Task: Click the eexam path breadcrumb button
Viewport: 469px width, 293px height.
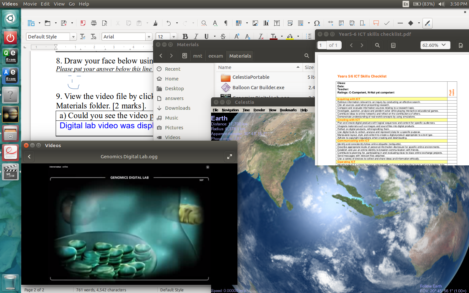Action: [216, 56]
